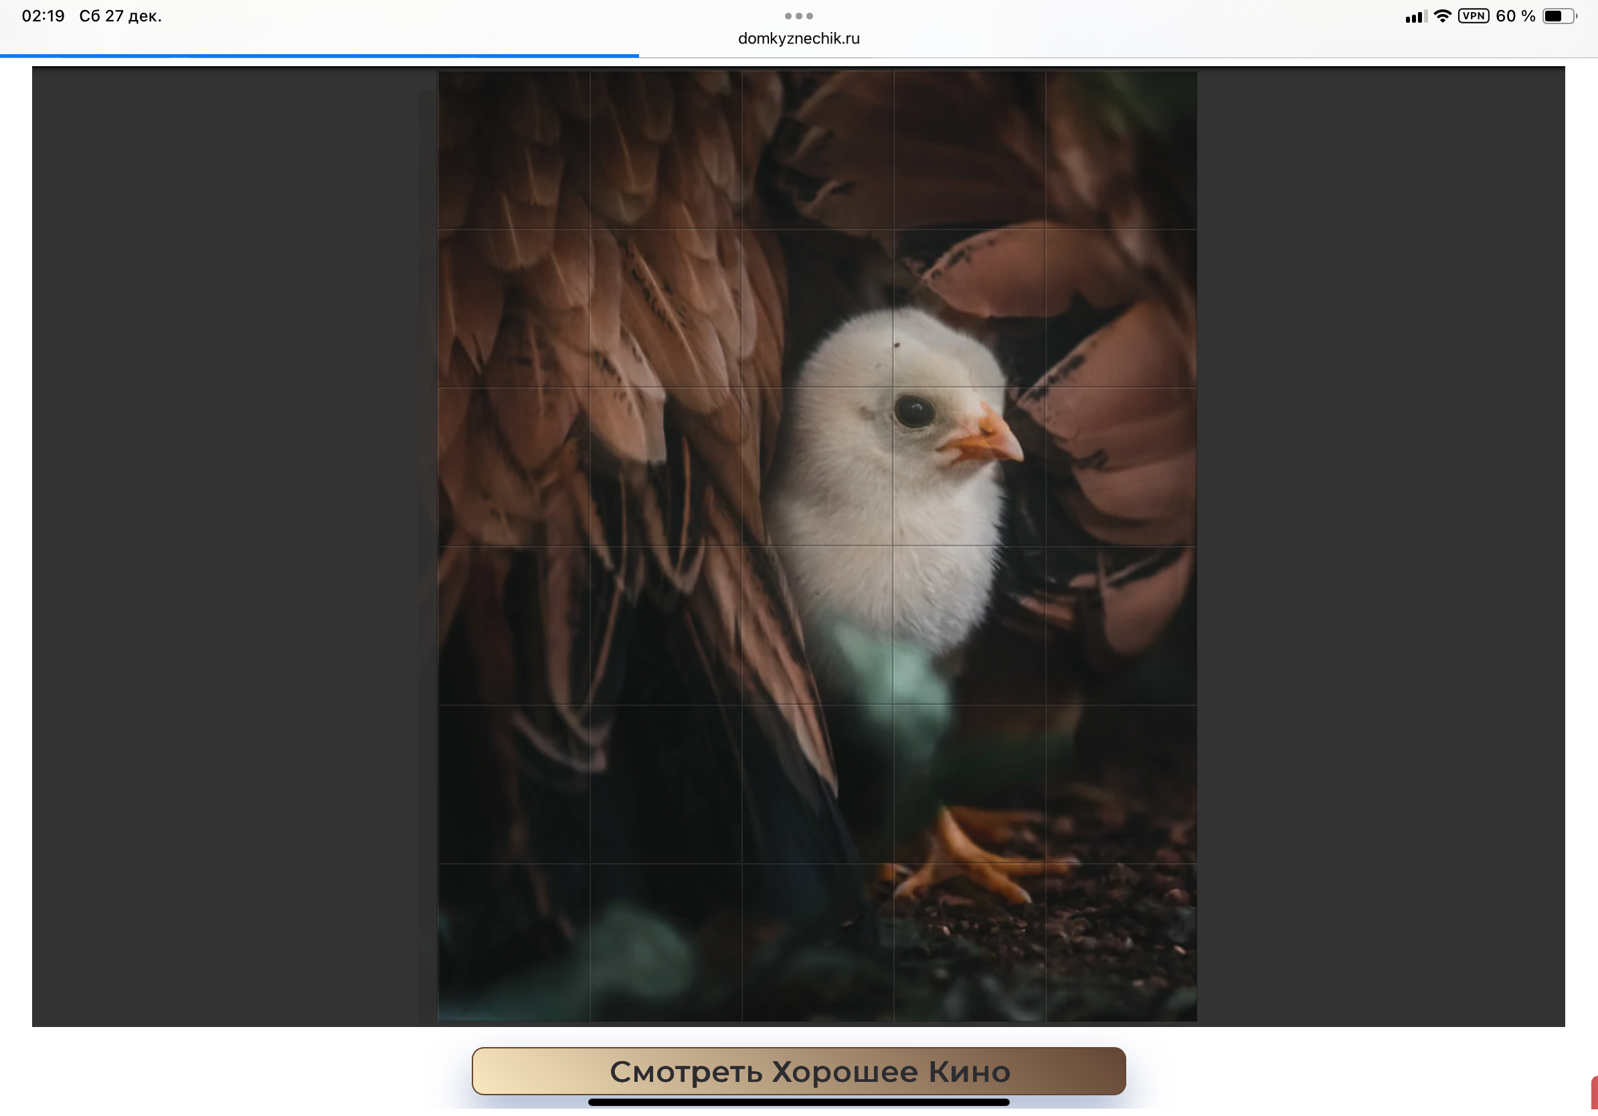Select the top-right corner puzzle tile
The image size is (1598, 1116).
[x=1121, y=150]
